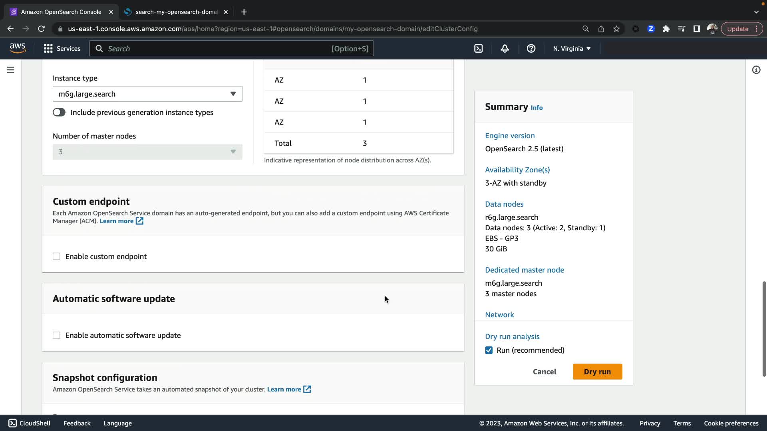Open the notifications bell icon

(505, 49)
